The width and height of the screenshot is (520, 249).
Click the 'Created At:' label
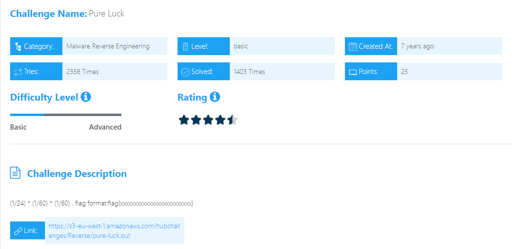point(376,46)
